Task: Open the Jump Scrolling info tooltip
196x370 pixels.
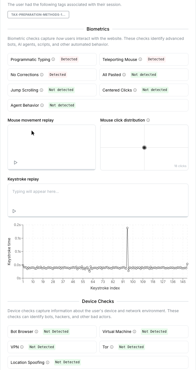Action: (41, 90)
